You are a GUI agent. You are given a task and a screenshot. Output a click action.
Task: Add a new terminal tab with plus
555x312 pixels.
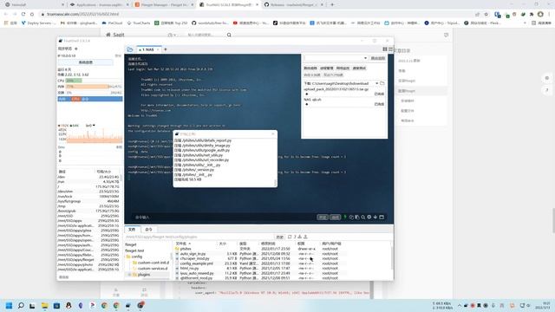(166, 49)
